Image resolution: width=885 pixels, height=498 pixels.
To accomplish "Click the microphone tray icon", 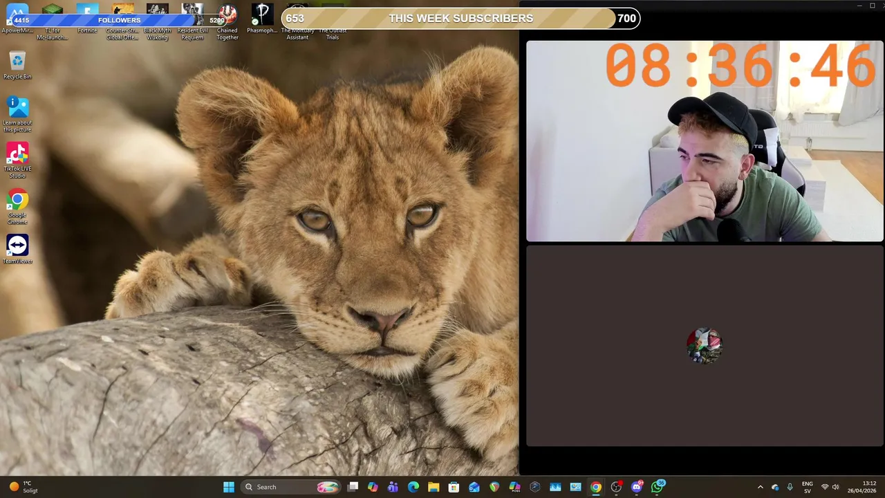I will point(790,487).
